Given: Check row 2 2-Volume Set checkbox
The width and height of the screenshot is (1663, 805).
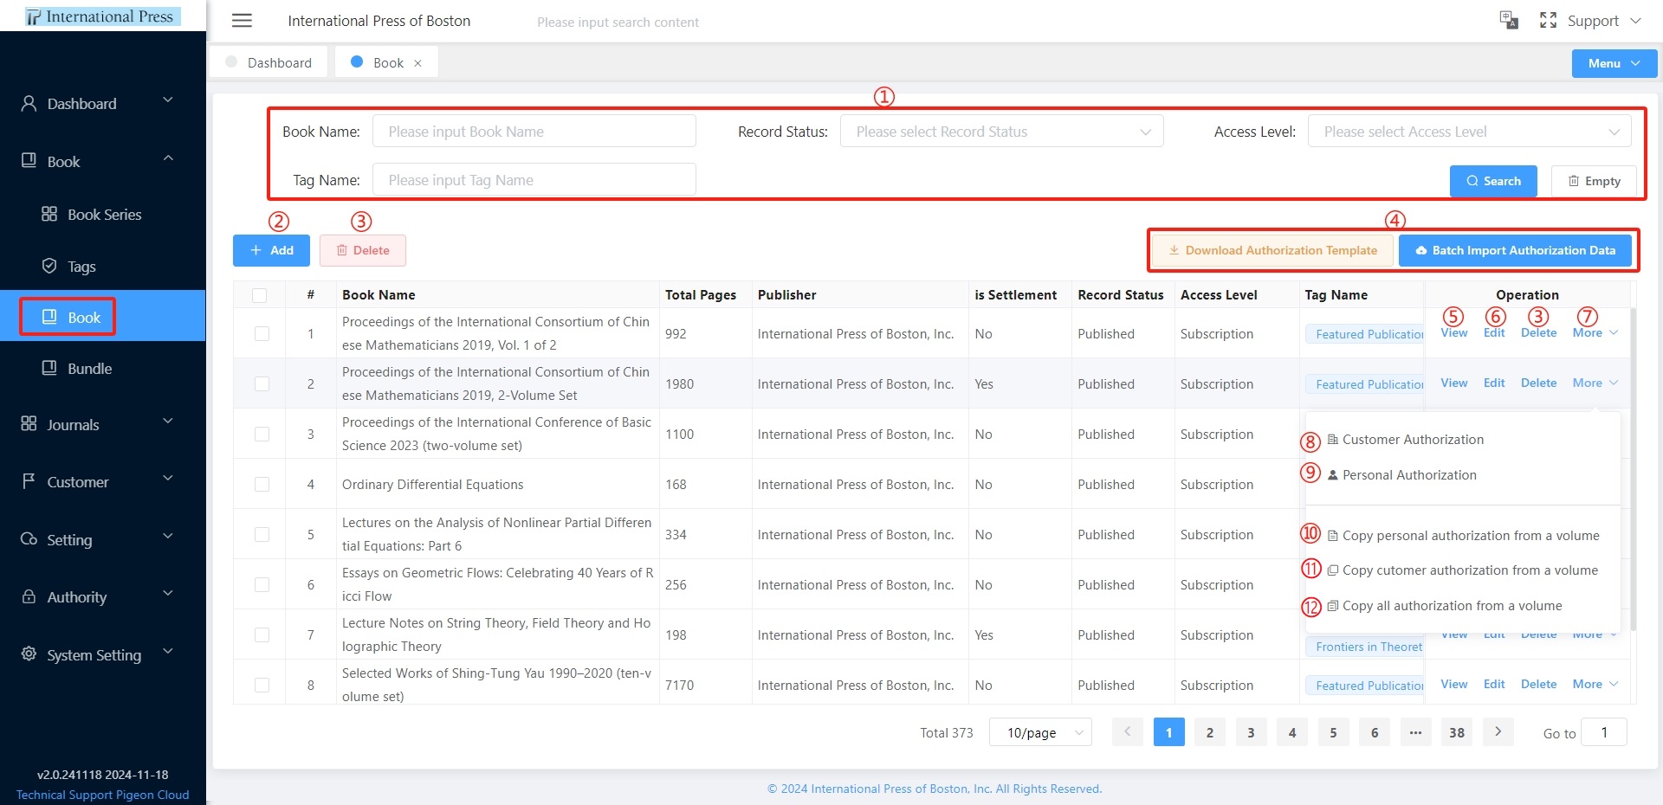Looking at the screenshot, I should coord(262,383).
